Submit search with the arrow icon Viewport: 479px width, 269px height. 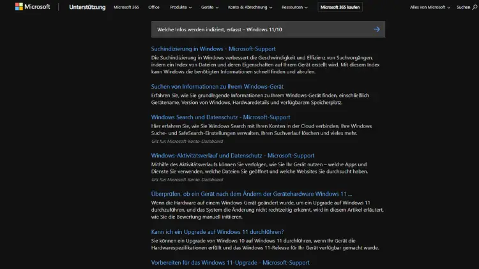click(377, 29)
